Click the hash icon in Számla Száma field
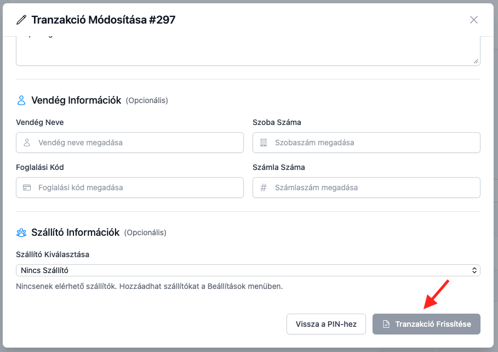 coord(264,188)
